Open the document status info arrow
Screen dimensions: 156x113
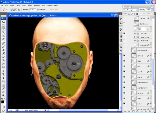click(46, 110)
